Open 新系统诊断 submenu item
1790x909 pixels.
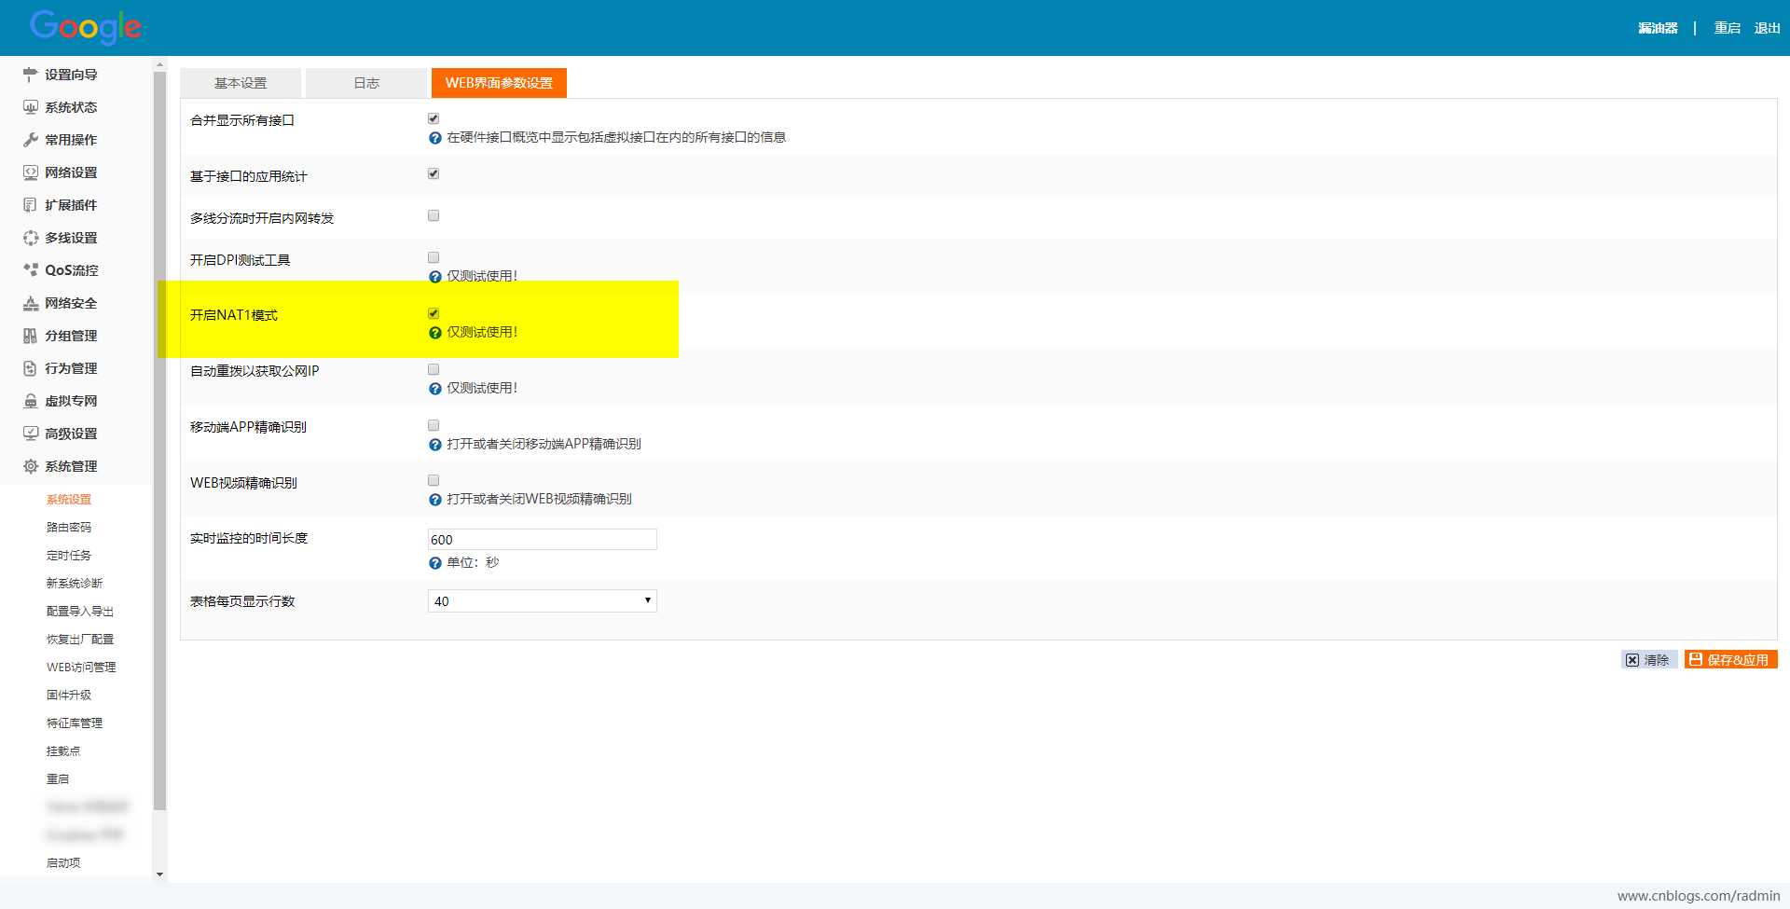75,584
